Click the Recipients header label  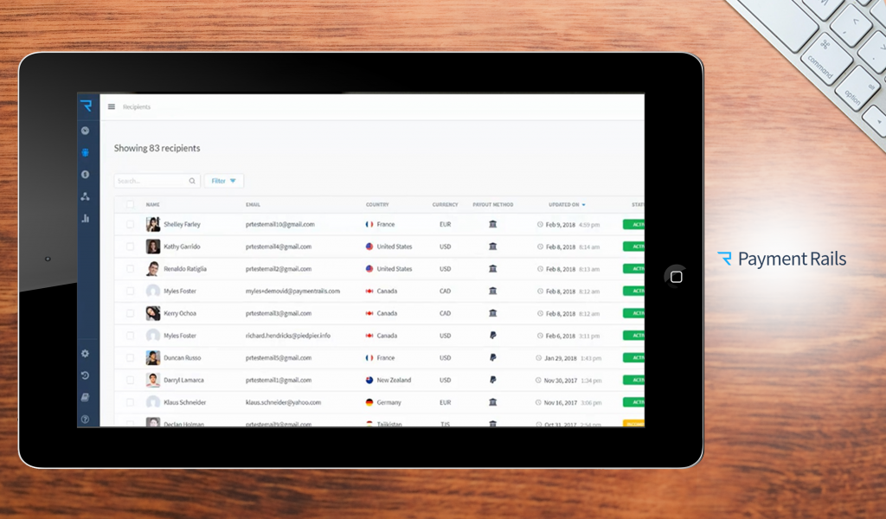click(x=137, y=106)
